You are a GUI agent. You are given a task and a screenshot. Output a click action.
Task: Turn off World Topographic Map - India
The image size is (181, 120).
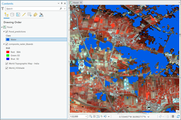click(7, 64)
